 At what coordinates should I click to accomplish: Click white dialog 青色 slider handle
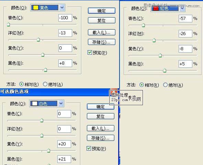(x=42, y=120)
